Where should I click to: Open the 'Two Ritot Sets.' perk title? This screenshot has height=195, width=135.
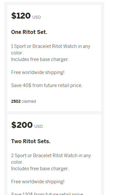tap(31, 141)
